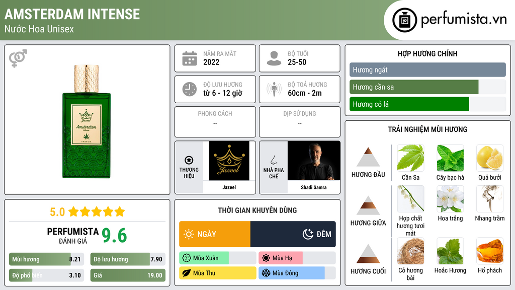The height and width of the screenshot is (290, 515).
Task: Click the Hương cần sa accord bar
Action: point(427,87)
